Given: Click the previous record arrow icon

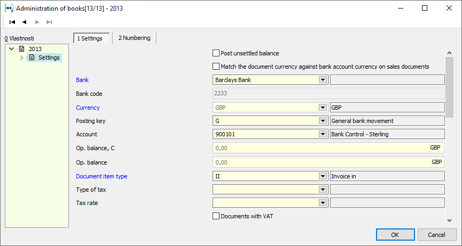Looking at the screenshot, I should pos(24,22).
